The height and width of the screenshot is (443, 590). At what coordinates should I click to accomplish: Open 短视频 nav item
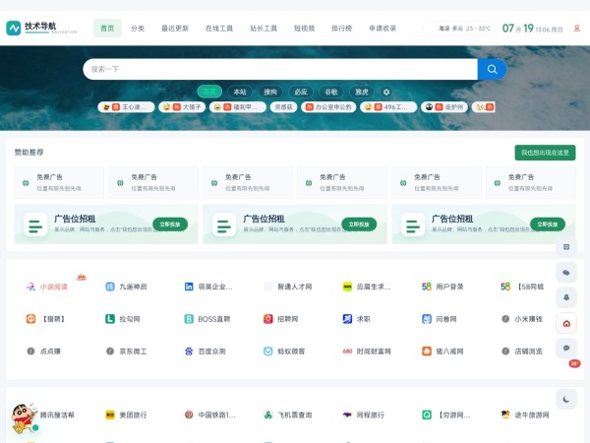coord(304,29)
